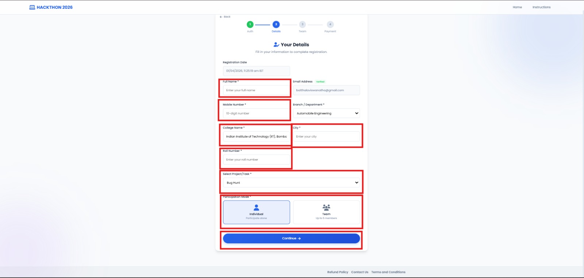
Task: Focus the Full Name input field
Action: point(256,90)
